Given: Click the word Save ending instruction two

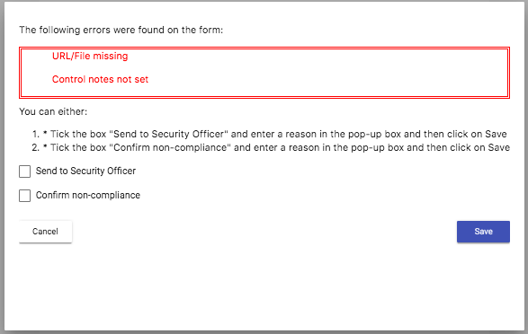Looking at the screenshot, I should pyautogui.click(x=498, y=147).
